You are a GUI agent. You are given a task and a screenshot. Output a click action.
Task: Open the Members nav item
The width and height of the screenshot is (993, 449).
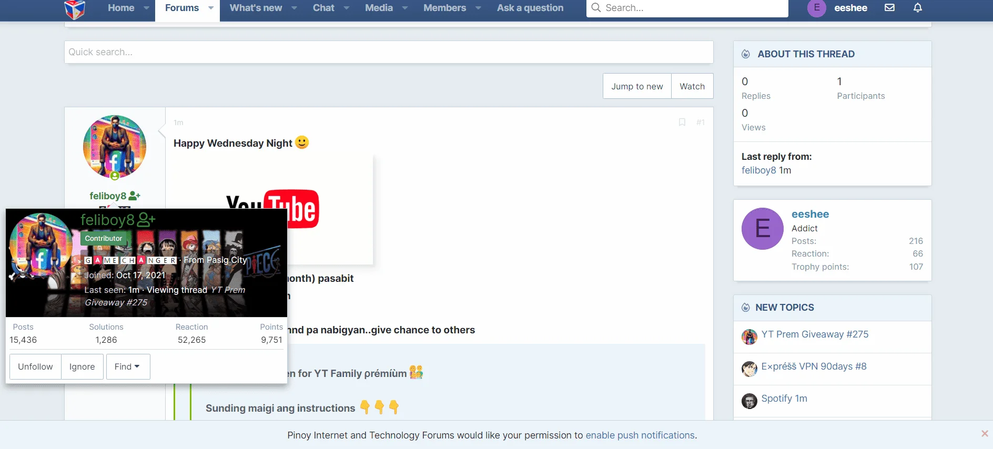(x=444, y=8)
